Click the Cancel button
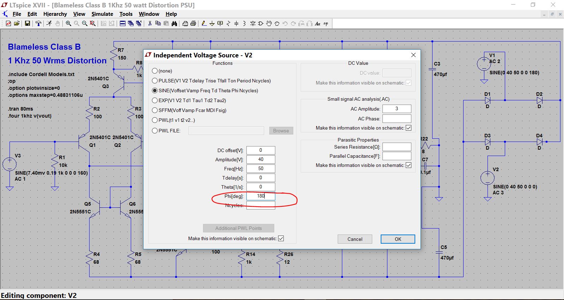The width and height of the screenshot is (564, 300). pos(355,239)
